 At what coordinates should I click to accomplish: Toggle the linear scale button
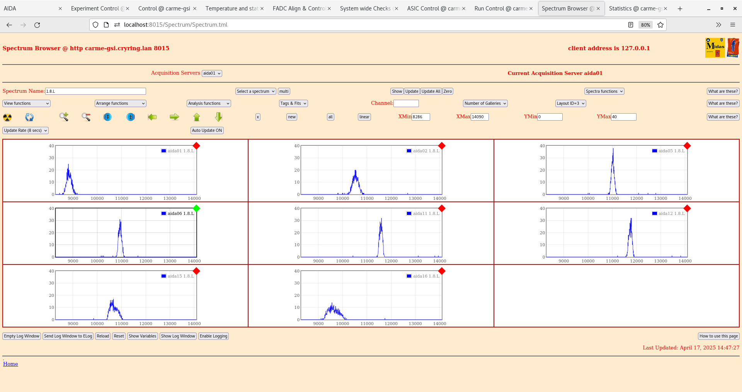coord(364,117)
